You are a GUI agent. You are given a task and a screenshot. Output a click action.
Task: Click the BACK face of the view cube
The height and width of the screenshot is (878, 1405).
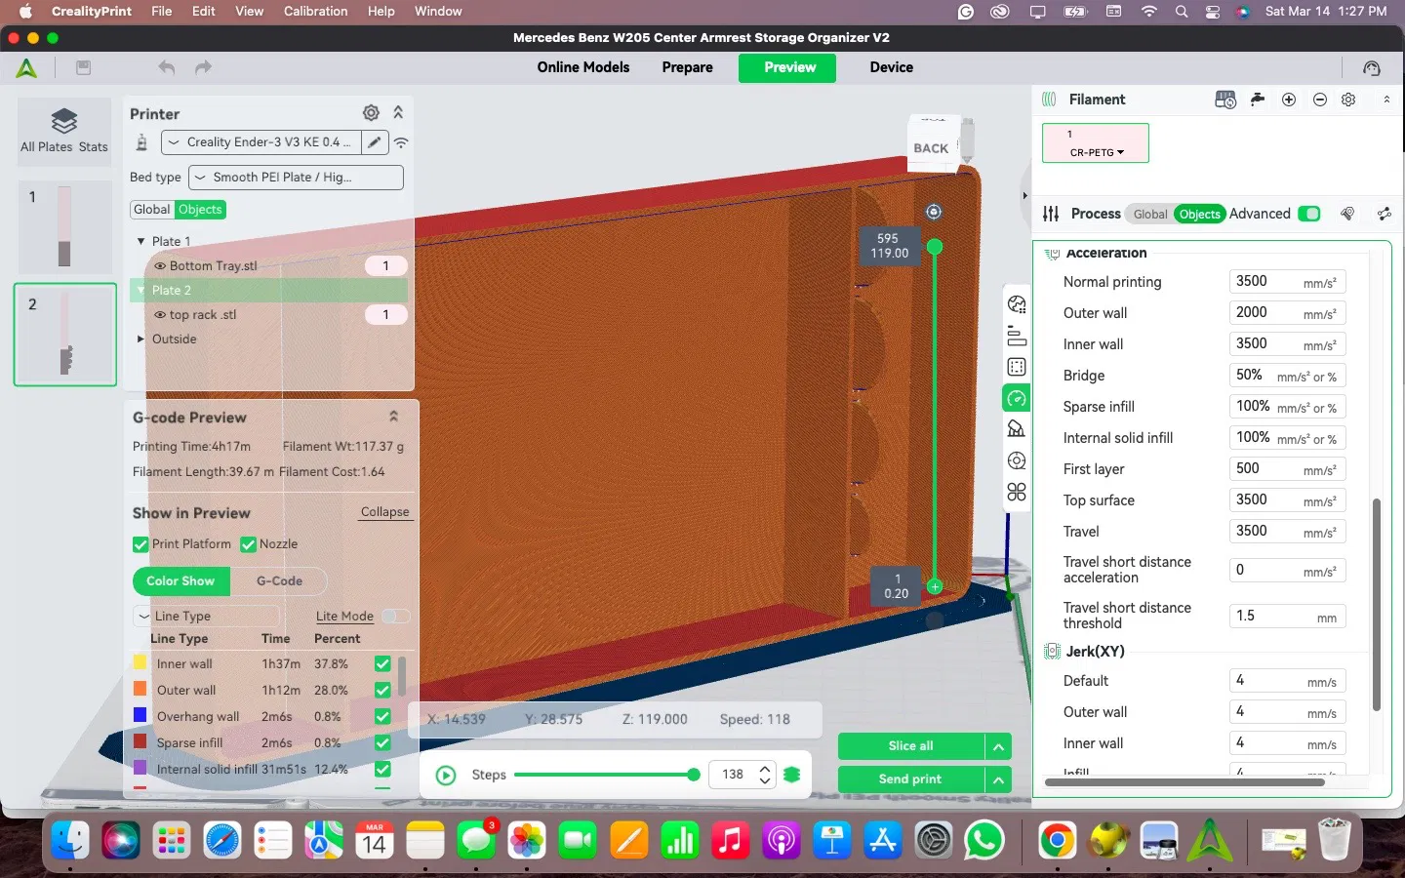tap(931, 148)
